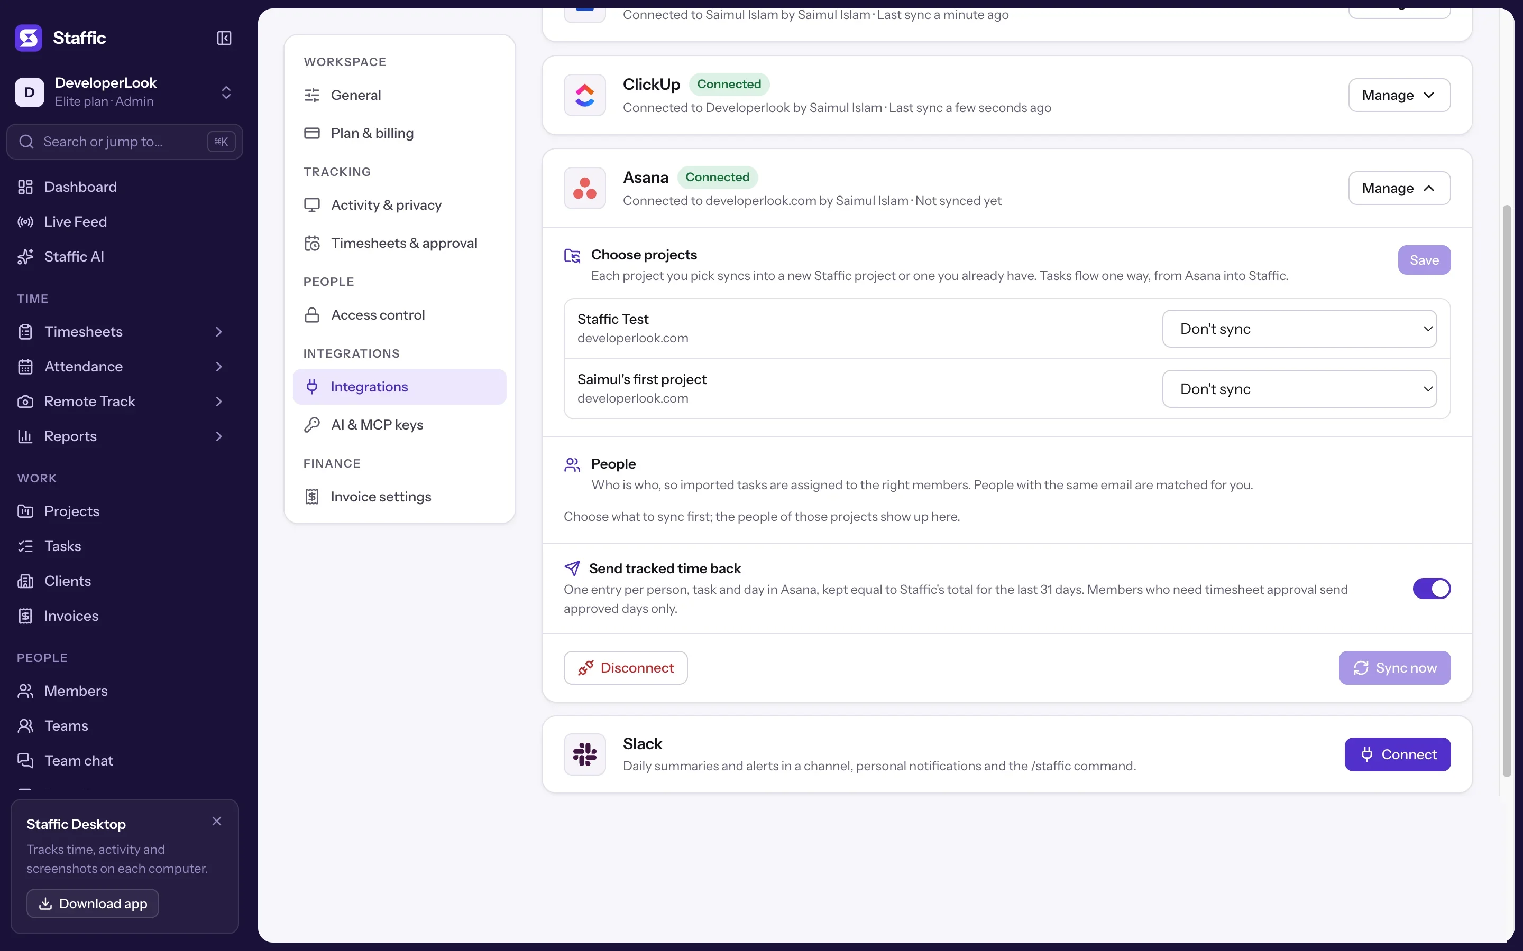Expand the Reports submenu
The width and height of the screenshot is (1523, 951).
pos(218,436)
